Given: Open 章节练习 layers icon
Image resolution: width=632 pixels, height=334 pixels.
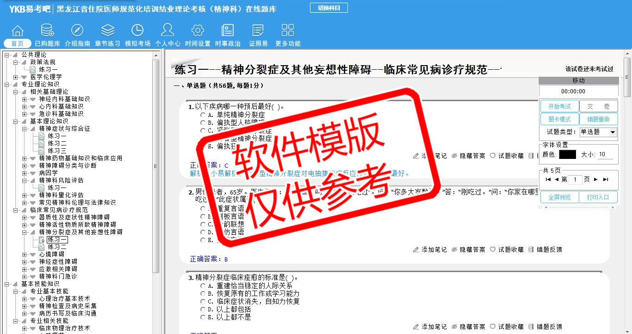Looking at the screenshot, I should pos(107,31).
